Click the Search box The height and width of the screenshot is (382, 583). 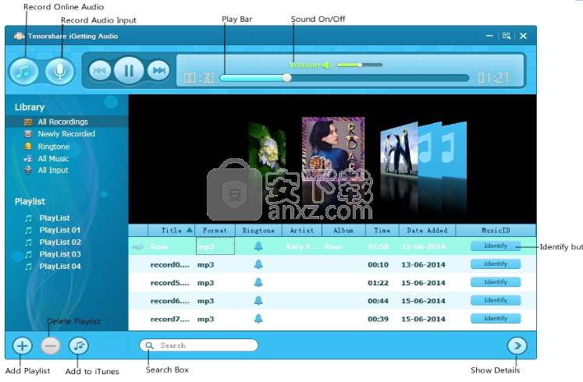coord(198,345)
